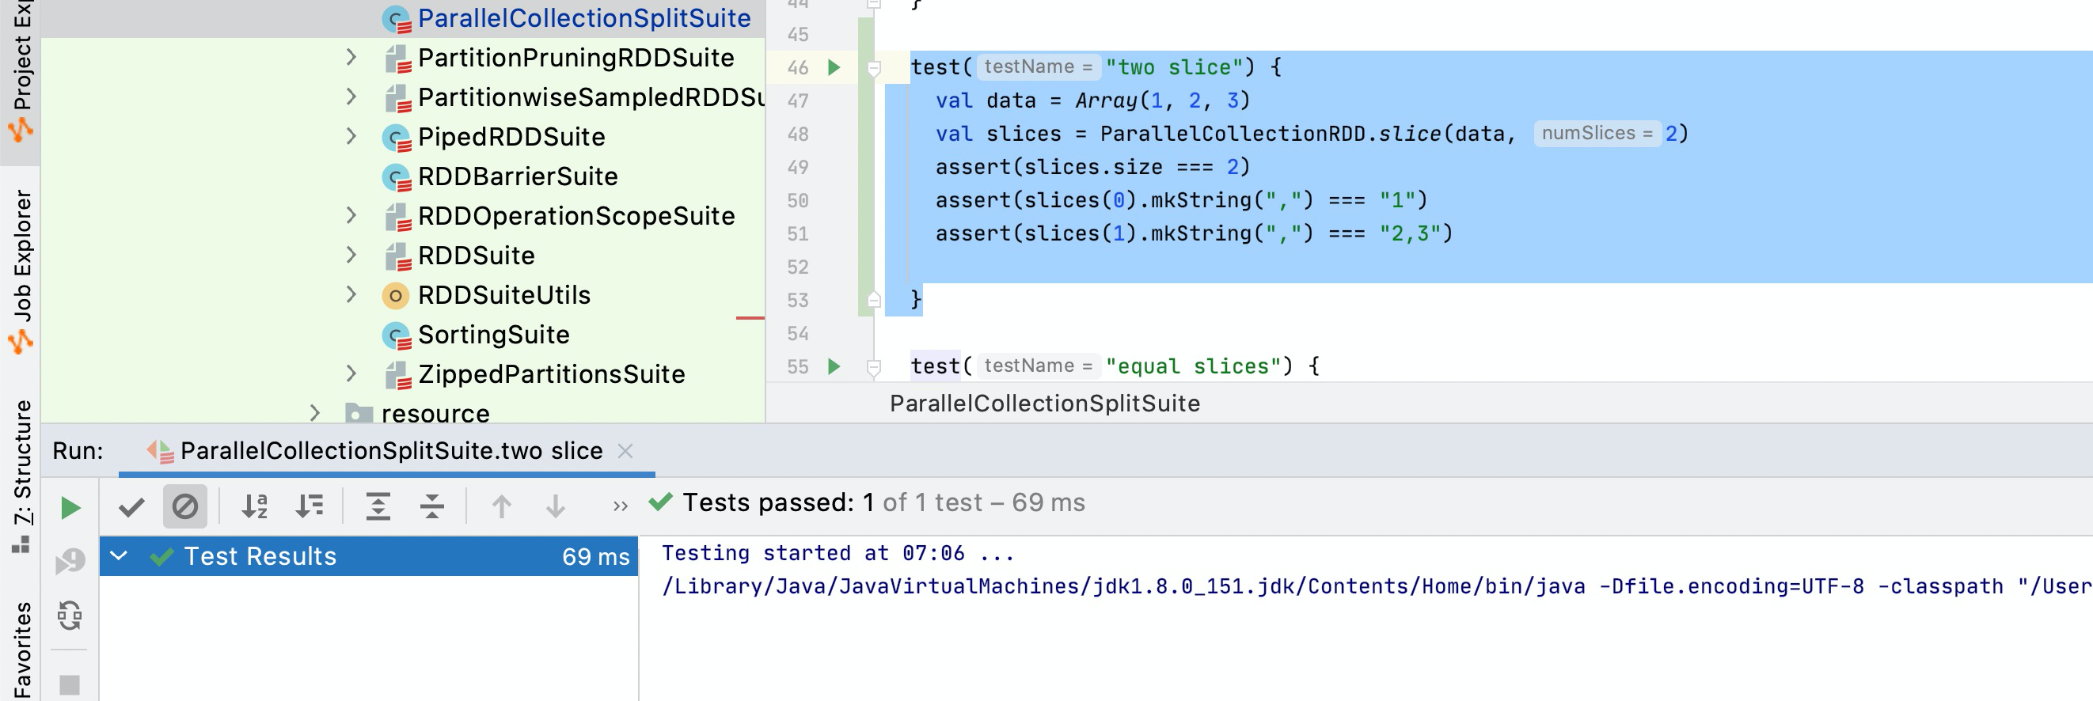This screenshot has height=701, width=2093.
Task: Expand PartitionPruningRDDSuite in project tree
Action: click(351, 58)
